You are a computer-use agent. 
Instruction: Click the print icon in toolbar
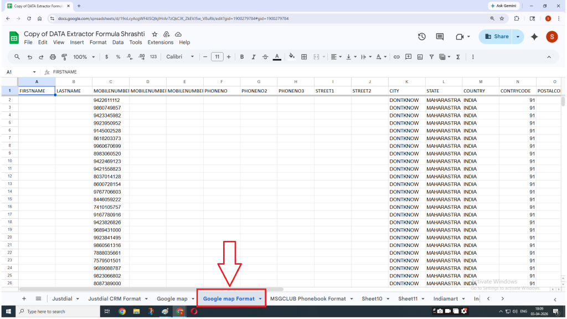click(x=53, y=57)
